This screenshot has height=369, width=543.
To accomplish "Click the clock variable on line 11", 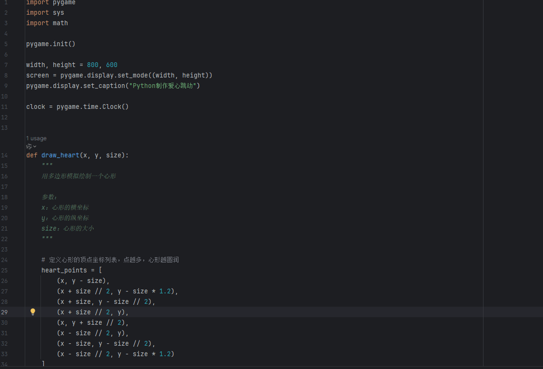I will tap(35, 107).
